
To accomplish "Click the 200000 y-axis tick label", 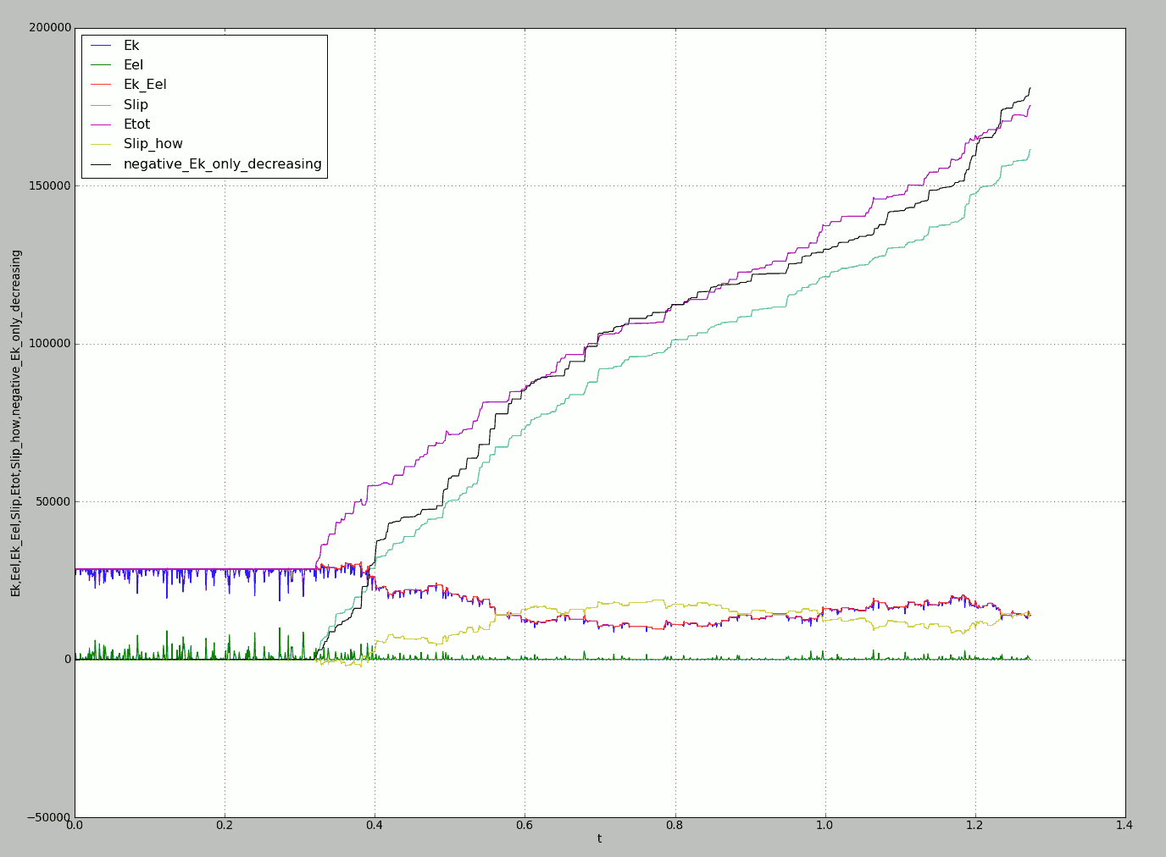I will point(49,28).
